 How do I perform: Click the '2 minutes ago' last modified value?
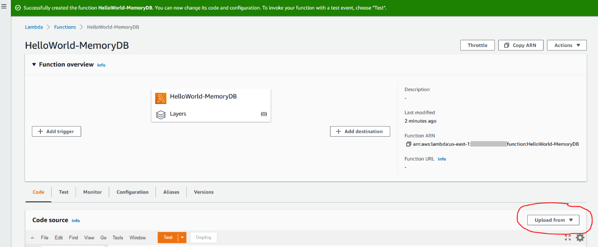[x=420, y=121]
